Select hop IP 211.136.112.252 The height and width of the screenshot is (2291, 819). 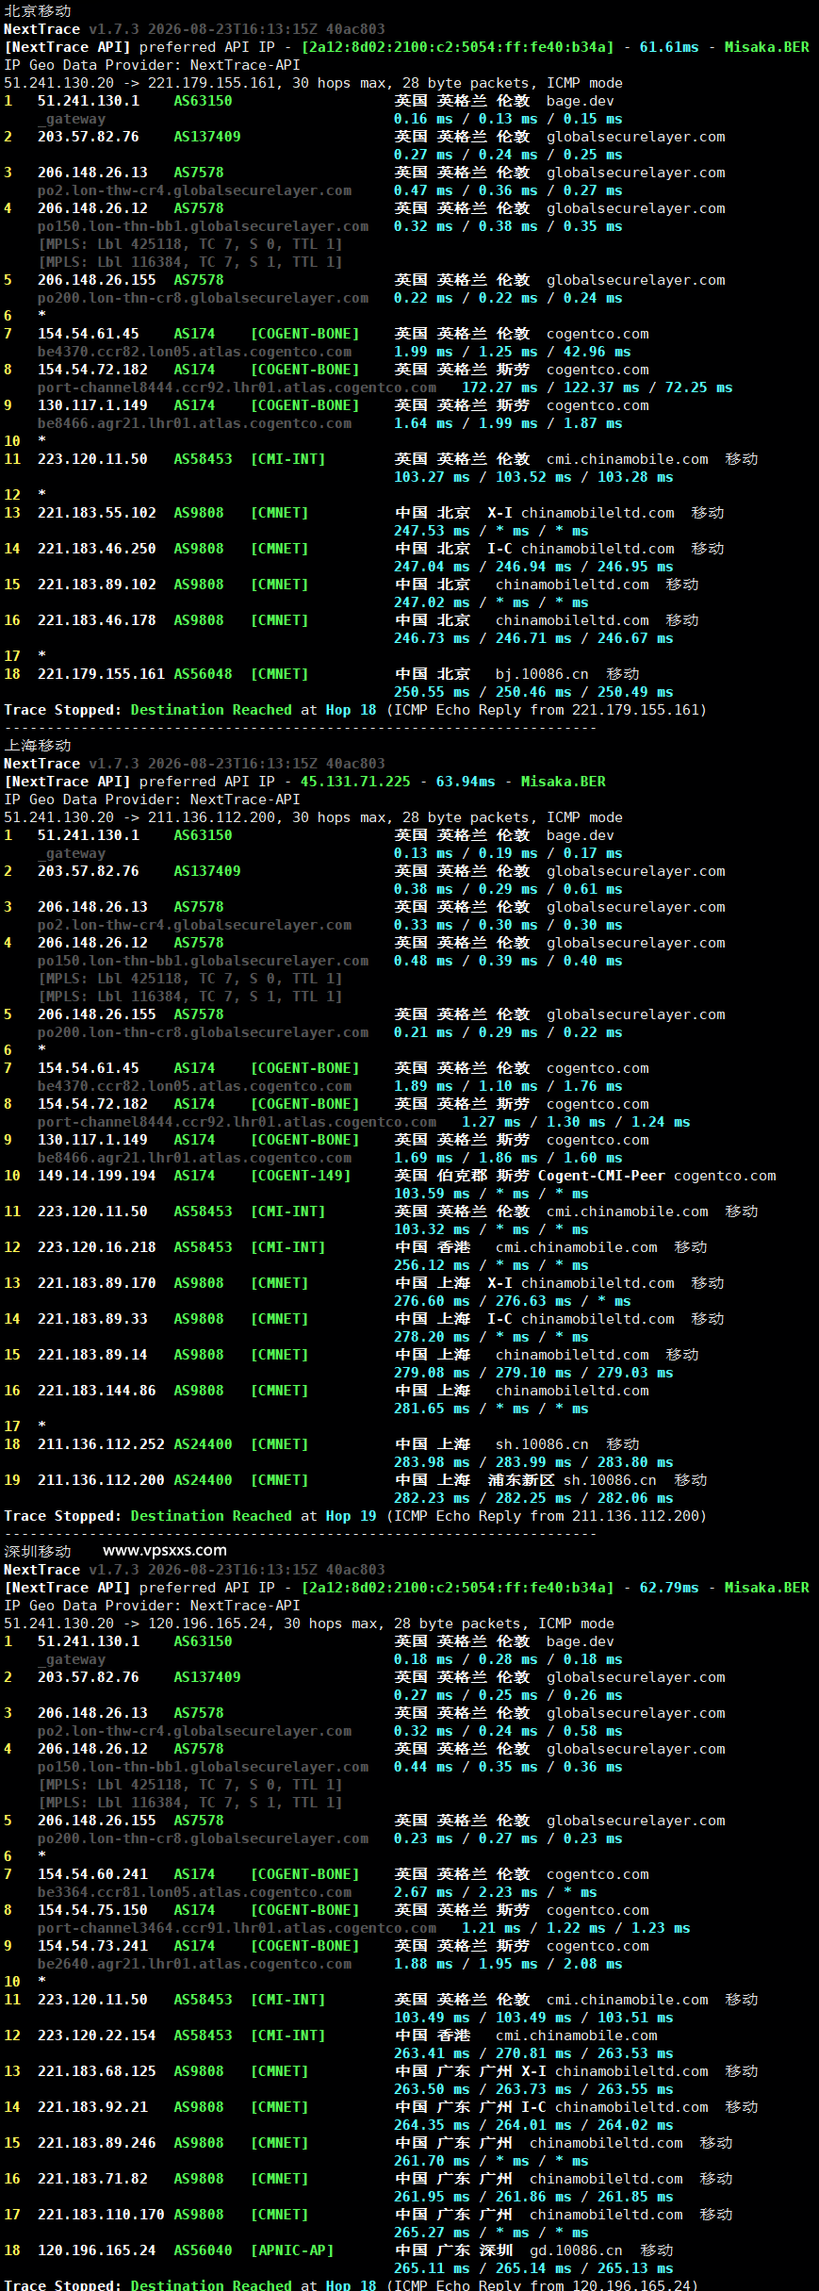point(101,1444)
